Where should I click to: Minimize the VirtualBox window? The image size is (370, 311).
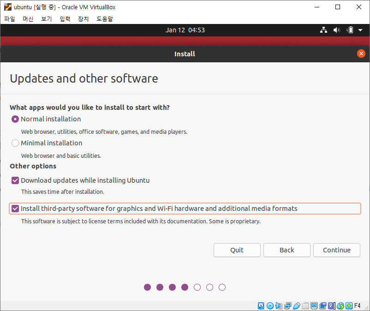(x=317, y=7)
